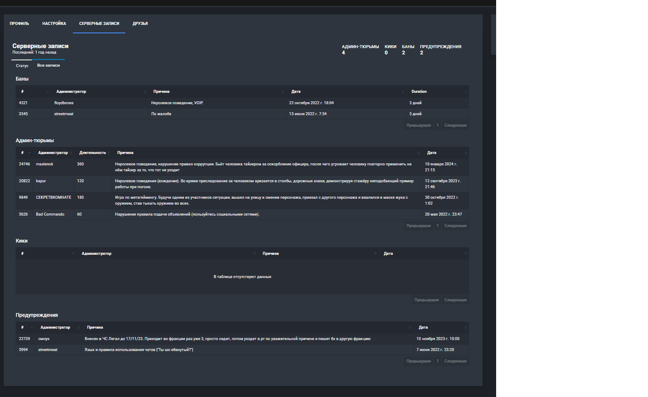Screen dimensions: 648x397
Task: Click the АДМИН-ТЮРЬМЫ counter at top
Action: (360, 49)
